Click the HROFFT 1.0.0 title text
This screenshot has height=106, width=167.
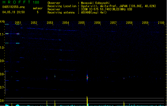tap(21, 2)
